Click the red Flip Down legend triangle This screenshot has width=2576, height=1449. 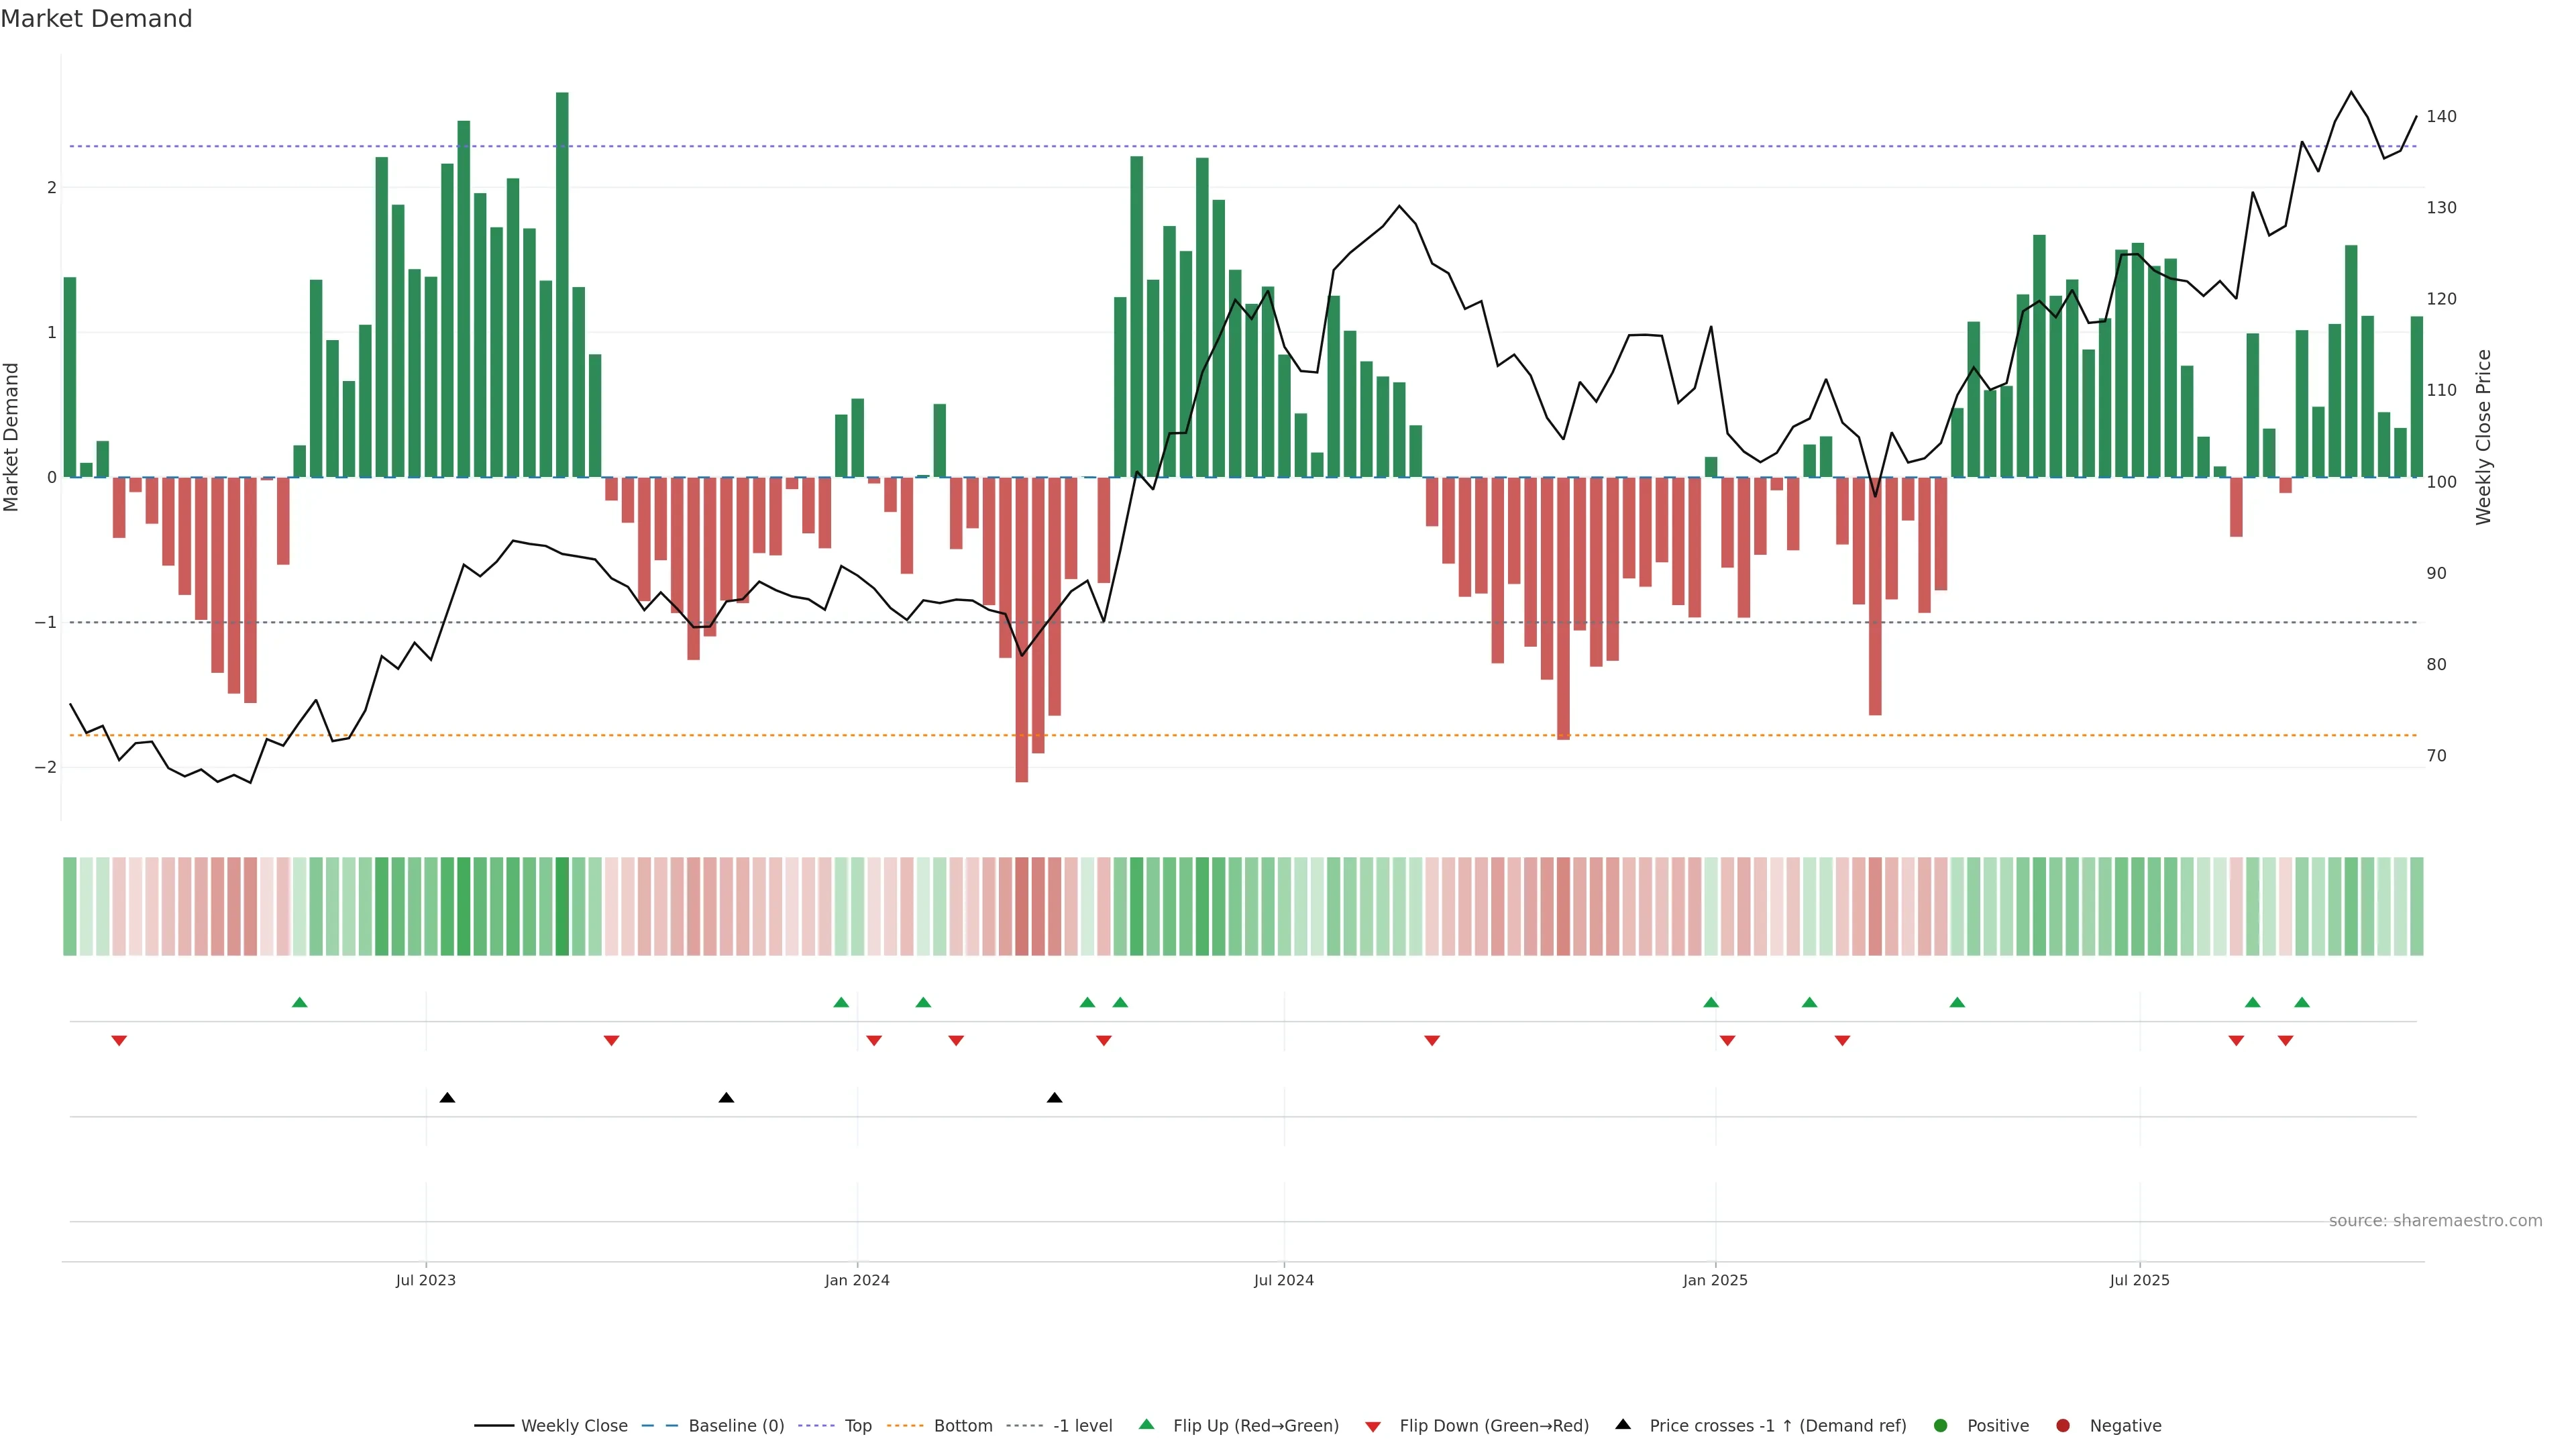(x=1373, y=1426)
